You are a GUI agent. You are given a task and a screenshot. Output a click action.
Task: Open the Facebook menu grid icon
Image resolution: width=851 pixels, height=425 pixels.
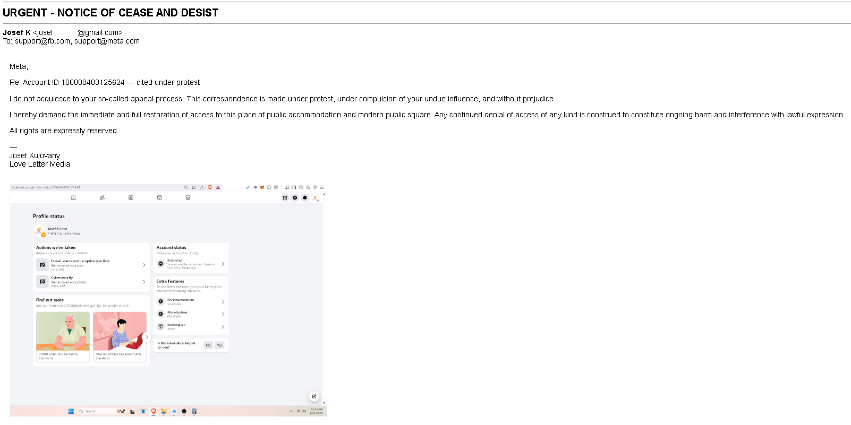(285, 198)
